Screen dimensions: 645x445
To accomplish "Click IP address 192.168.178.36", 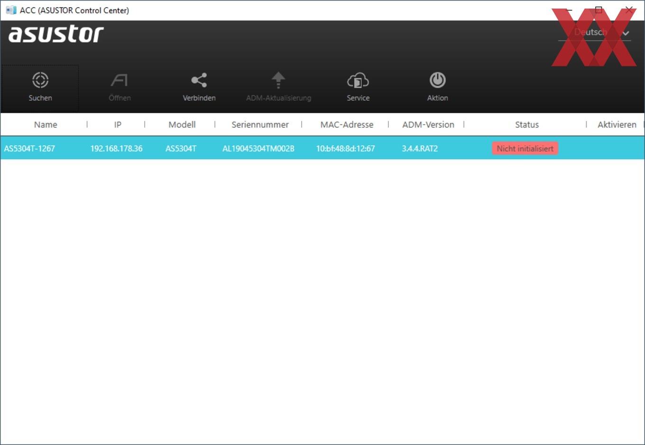I will click(x=116, y=149).
